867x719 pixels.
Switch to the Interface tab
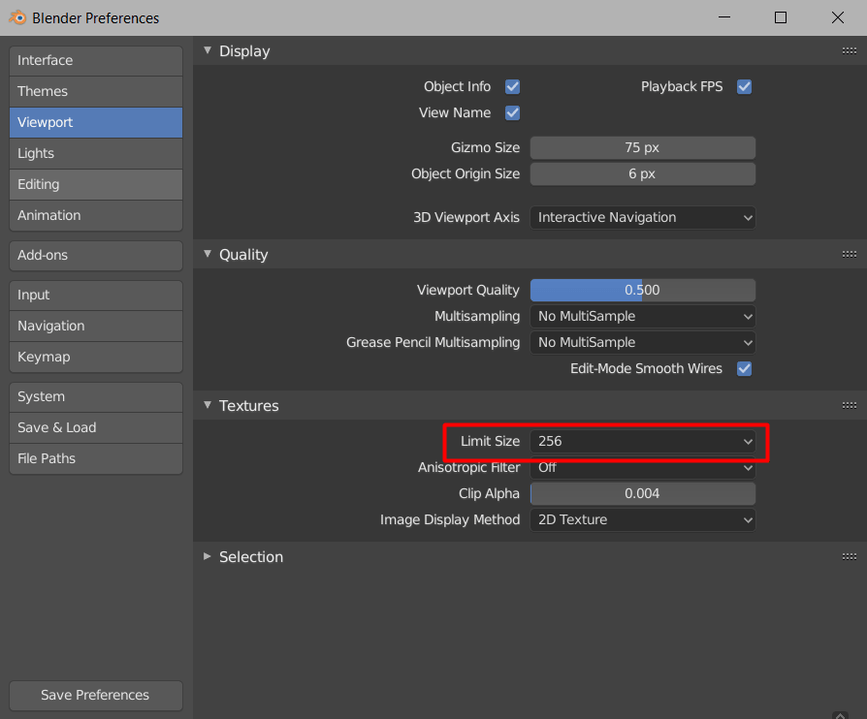point(96,60)
